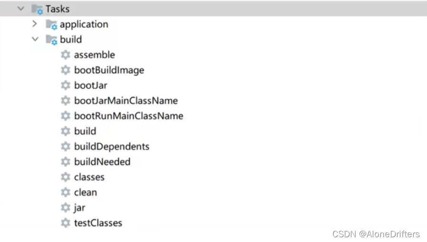This screenshot has width=427, height=242.
Task: Click gear icon beside testClasses
Action: click(65, 223)
